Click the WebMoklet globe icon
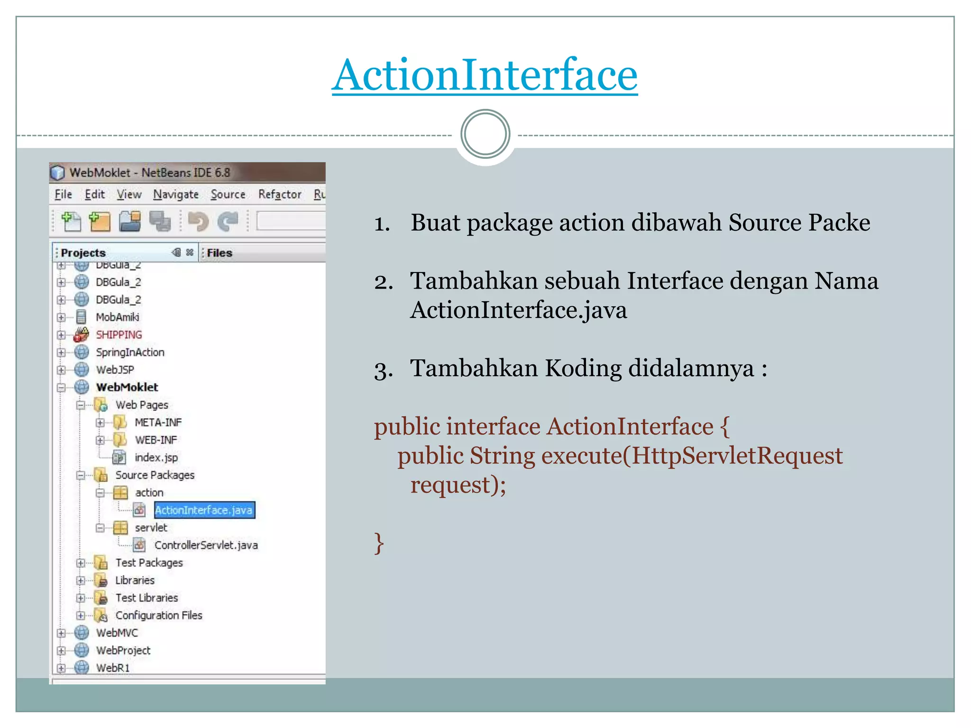971x728 pixels. coord(82,387)
